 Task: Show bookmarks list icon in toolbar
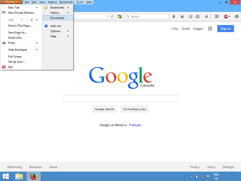pyautogui.click(x=198, y=17)
